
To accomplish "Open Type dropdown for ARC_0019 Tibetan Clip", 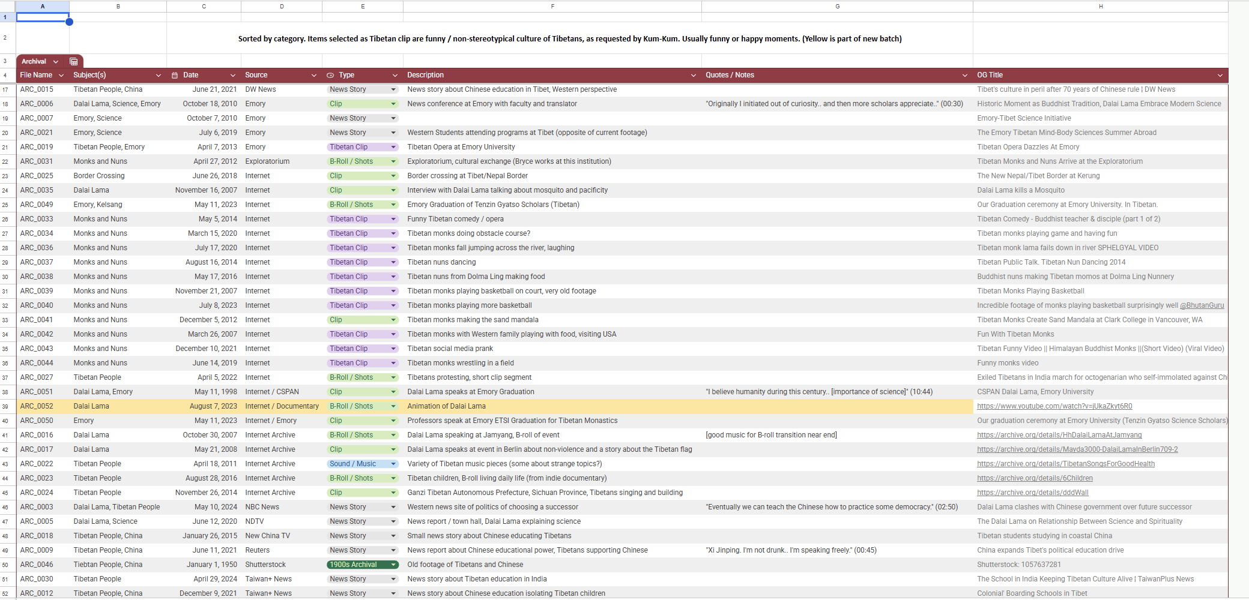I will tap(393, 147).
